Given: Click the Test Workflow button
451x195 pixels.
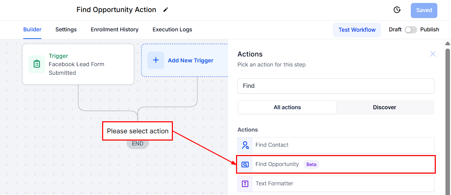Looking at the screenshot, I should coord(357,30).
